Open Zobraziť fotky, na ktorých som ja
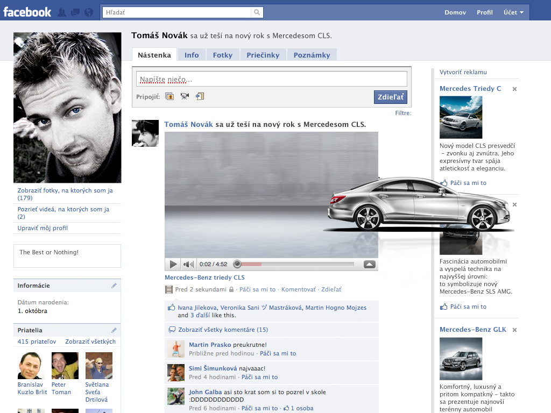Screen dimensions: 551x413 [65, 194]
